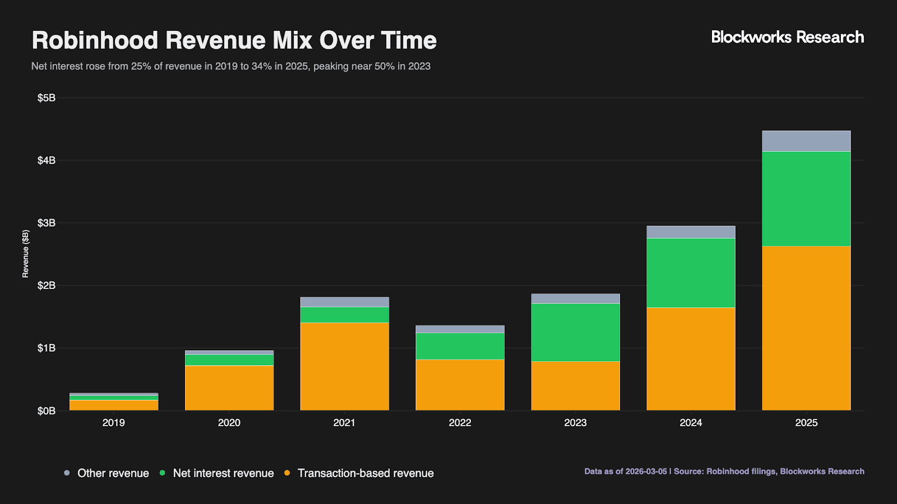Toggle the "Other revenue" legend label
The image size is (897, 504).
113,473
